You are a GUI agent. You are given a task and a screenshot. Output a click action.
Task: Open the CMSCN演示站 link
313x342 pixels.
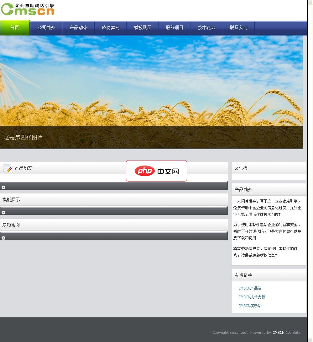(250, 306)
